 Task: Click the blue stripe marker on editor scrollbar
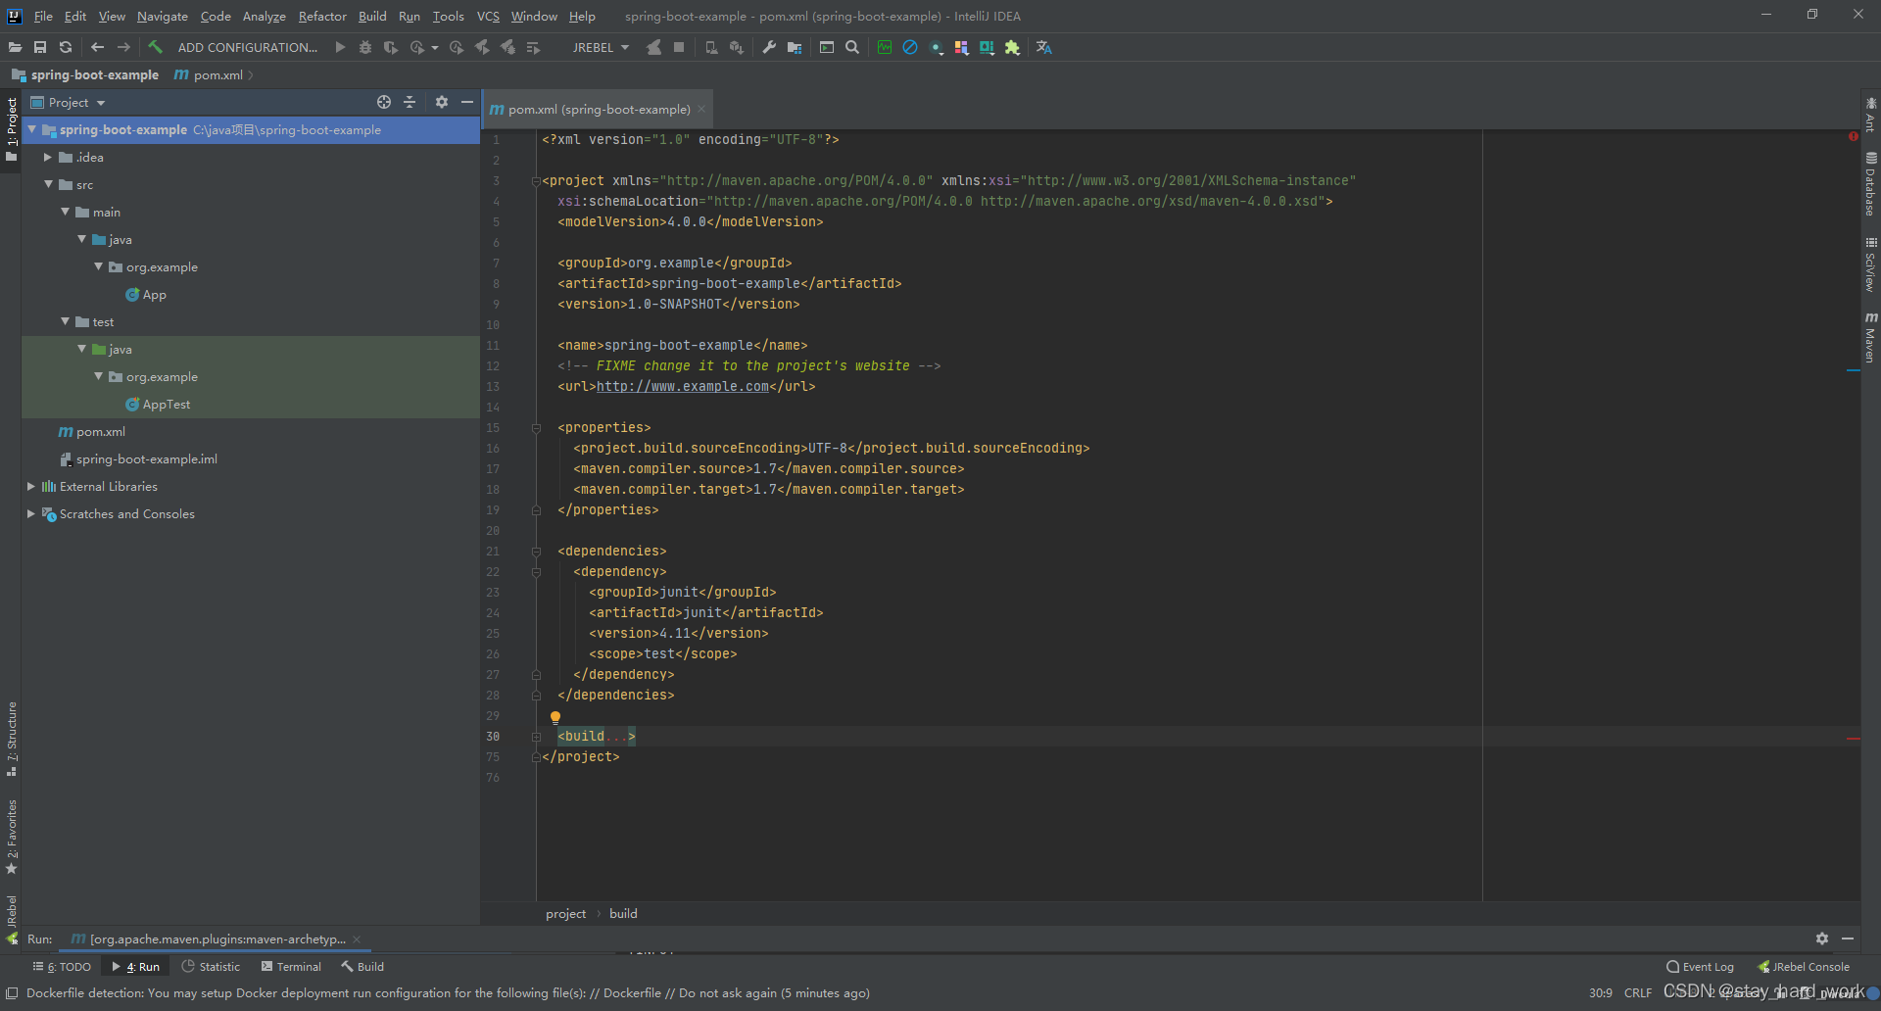(1854, 370)
